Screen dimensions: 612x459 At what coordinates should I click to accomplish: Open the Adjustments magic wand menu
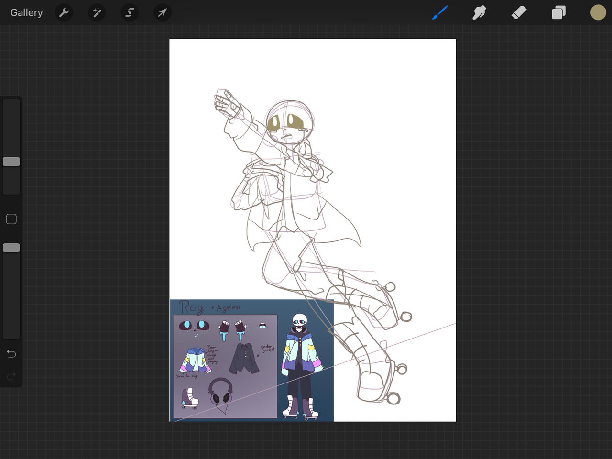pyautogui.click(x=97, y=12)
